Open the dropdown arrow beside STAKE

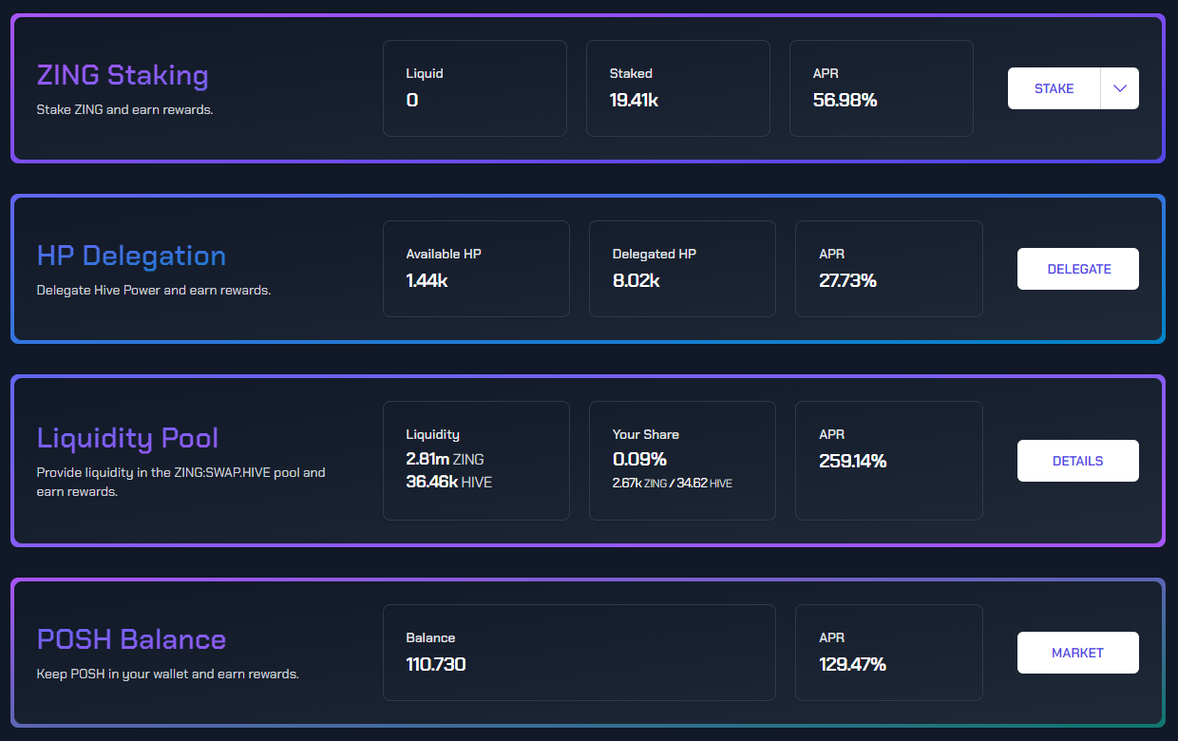1120,88
